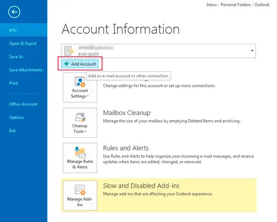Viewport: 277px width, 222px height.
Task: Click the Rules and Alerts heading text
Action: 126,148
